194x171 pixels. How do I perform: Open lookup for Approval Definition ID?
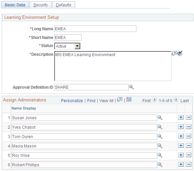pyautogui.click(x=131, y=87)
